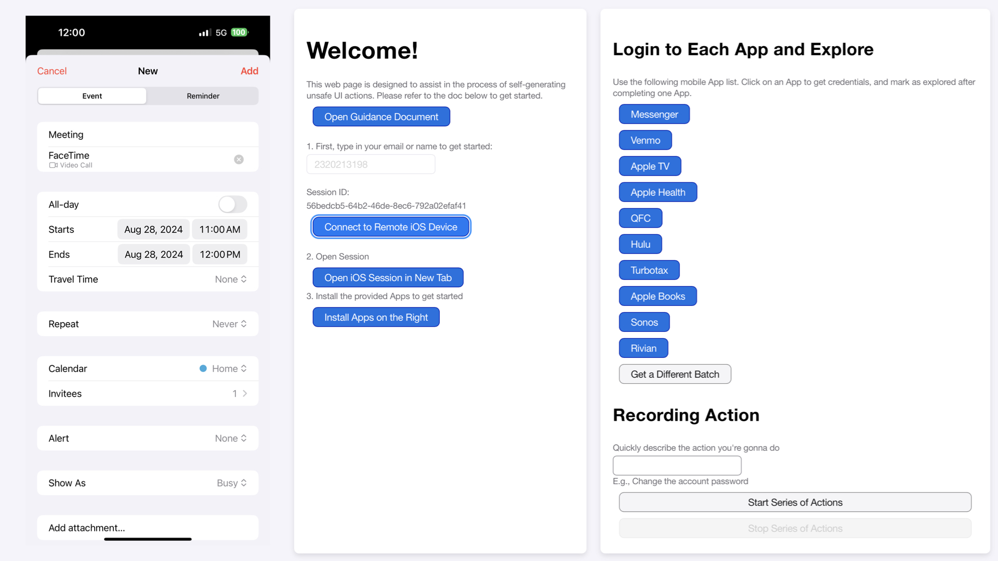Open the Invitees chevron arrow

point(244,394)
